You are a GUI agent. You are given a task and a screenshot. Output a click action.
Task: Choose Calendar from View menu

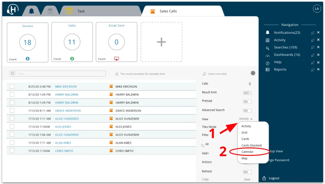pyautogui.click(x=248, y=152)
